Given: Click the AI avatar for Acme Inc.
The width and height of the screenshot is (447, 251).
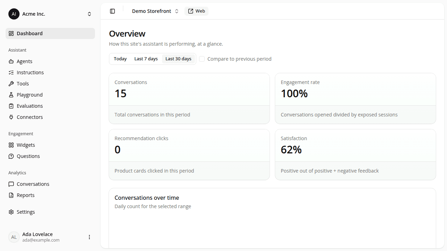Looking at the screenshot, I should (x=14, y=14).
